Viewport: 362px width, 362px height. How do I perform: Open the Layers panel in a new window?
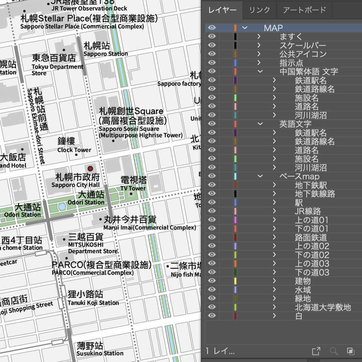tap(316, 351)
